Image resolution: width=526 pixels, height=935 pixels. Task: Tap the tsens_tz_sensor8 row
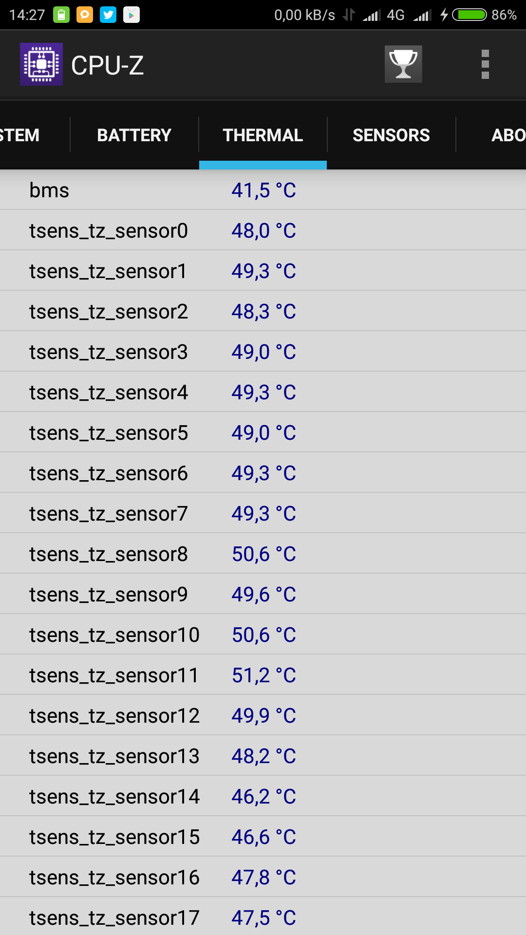click(x=263, y=554)
